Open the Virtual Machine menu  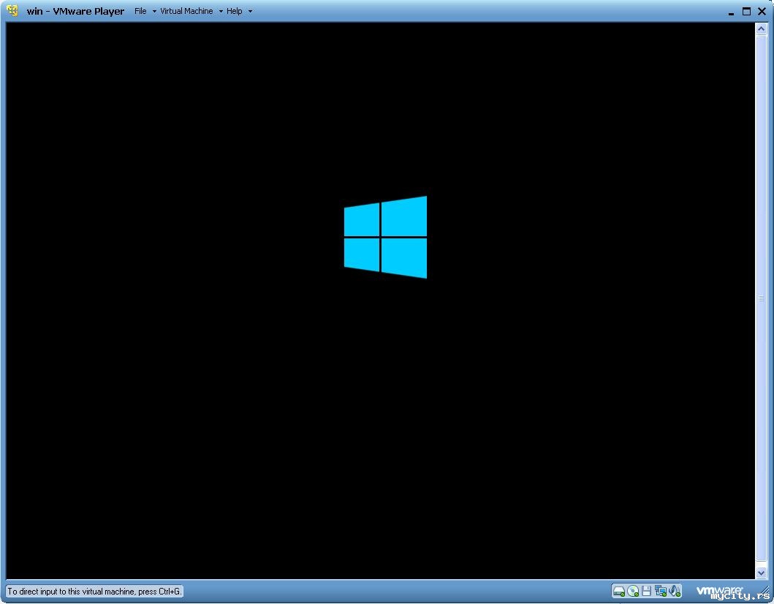186,11
